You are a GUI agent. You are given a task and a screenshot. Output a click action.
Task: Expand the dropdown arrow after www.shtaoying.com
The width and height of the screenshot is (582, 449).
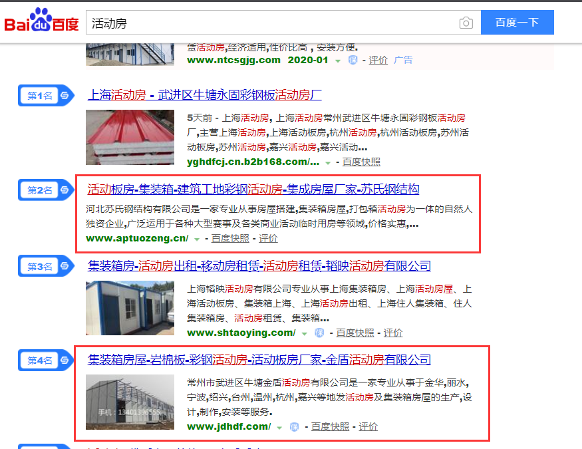(305, 334)
